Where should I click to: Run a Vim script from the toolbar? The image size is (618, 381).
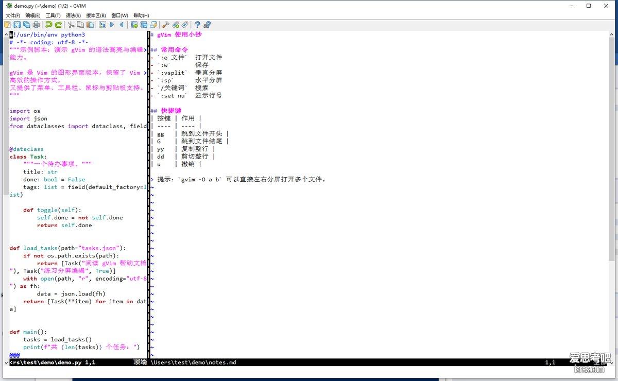153,25
